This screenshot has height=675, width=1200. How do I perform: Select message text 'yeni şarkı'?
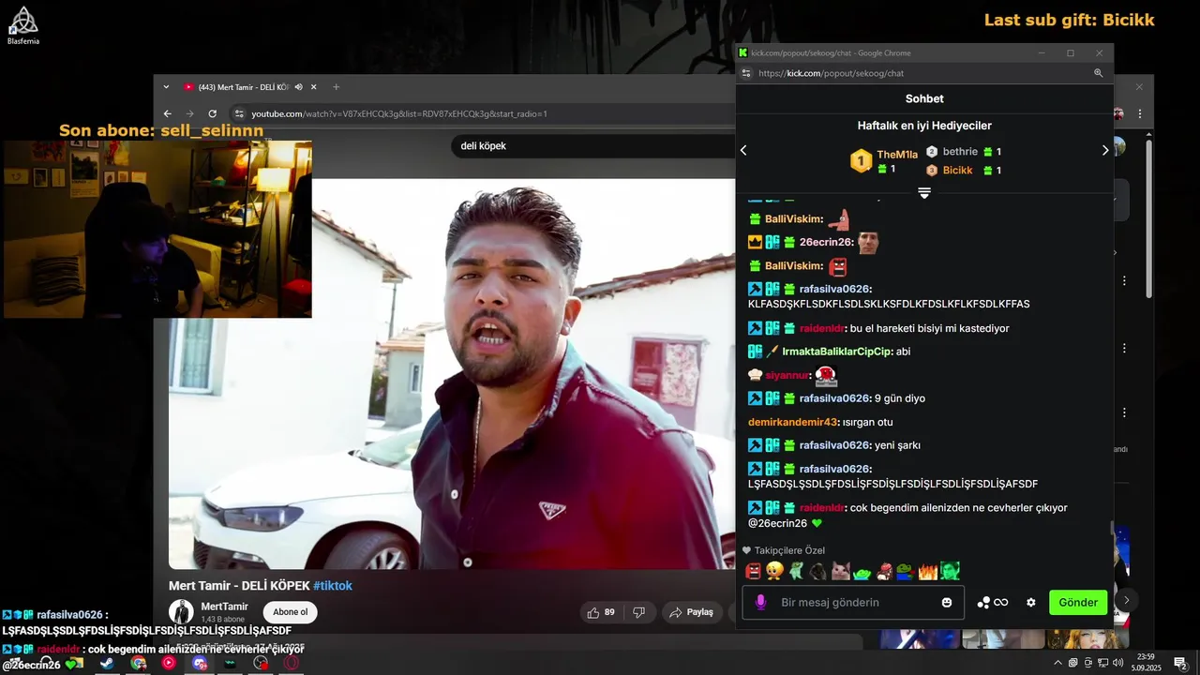click(898, 445)
